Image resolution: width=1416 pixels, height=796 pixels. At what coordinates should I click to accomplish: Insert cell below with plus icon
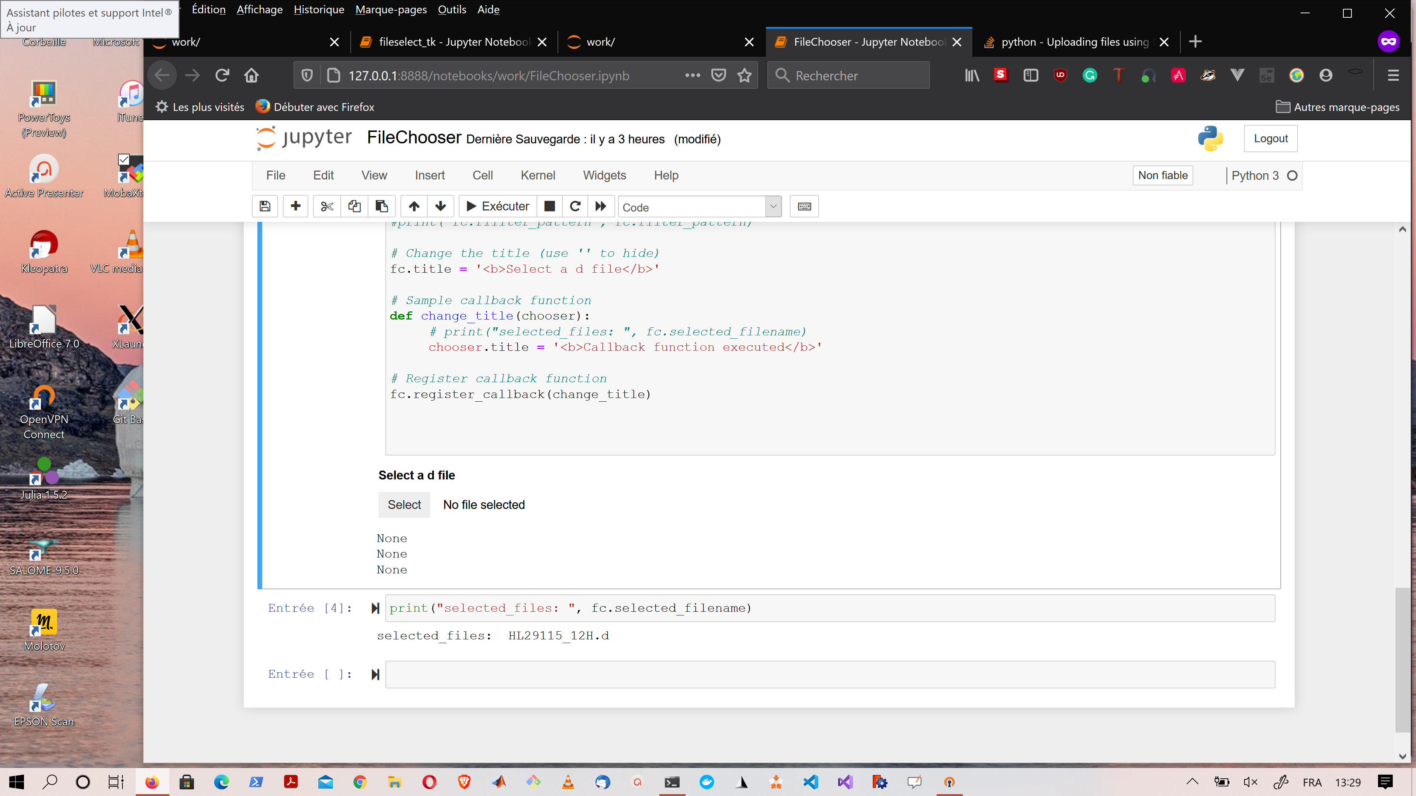[x=295, y=206]
